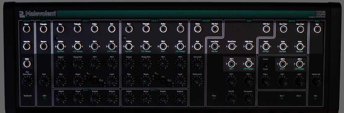Click the VCO 1 1V/Oct input jack

point(60,47)
